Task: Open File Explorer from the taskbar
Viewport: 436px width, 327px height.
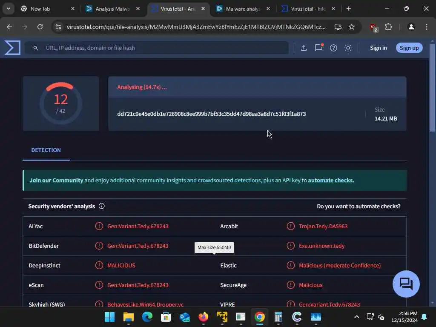Action: click(129, 317)
